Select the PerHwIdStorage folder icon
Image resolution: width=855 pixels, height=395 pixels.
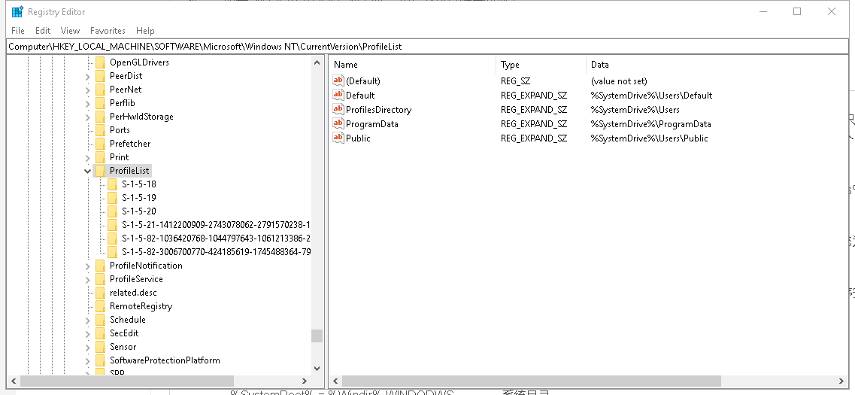(x=100, y=116)
